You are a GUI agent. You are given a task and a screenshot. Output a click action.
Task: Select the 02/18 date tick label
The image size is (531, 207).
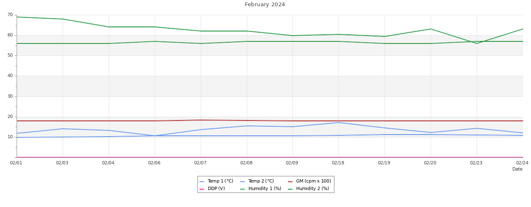338,163
